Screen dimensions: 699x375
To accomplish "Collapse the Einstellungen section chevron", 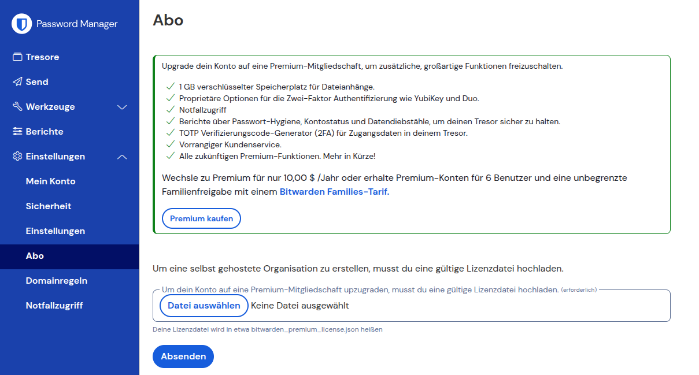I will pyautogui.click(x=122, y=157).
